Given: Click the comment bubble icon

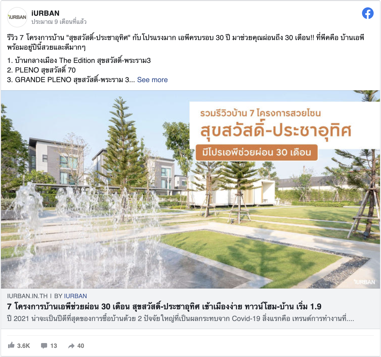Looking at the screenshot, I should pos(44,346).
